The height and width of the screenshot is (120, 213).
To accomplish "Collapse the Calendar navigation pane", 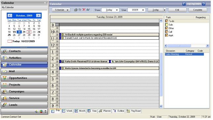I will pyautogui.click(x=45, y=3).
